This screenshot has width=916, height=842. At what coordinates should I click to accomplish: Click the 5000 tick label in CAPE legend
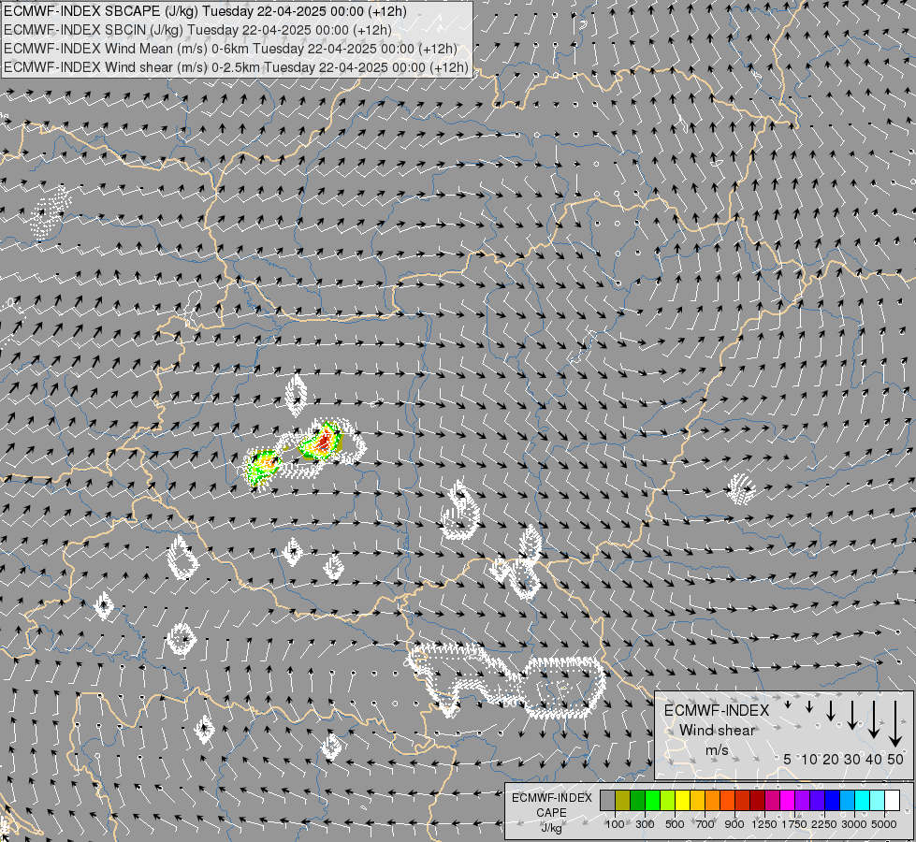(x=884, y=824)
